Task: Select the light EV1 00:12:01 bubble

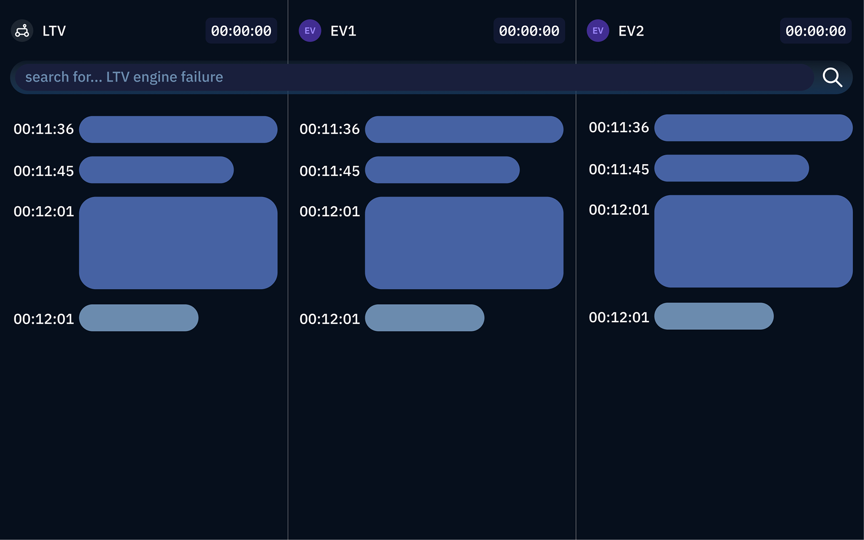Action: point(425,318)
